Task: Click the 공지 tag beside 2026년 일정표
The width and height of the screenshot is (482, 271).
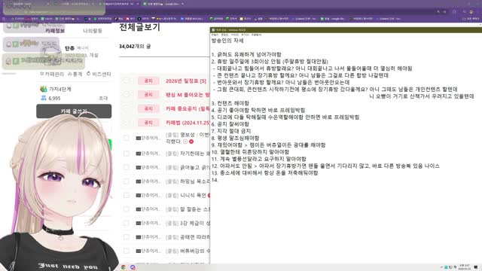Action: 148,81
